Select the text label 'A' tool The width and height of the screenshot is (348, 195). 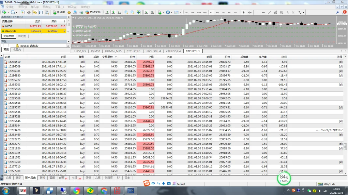(x=288, y=12)
